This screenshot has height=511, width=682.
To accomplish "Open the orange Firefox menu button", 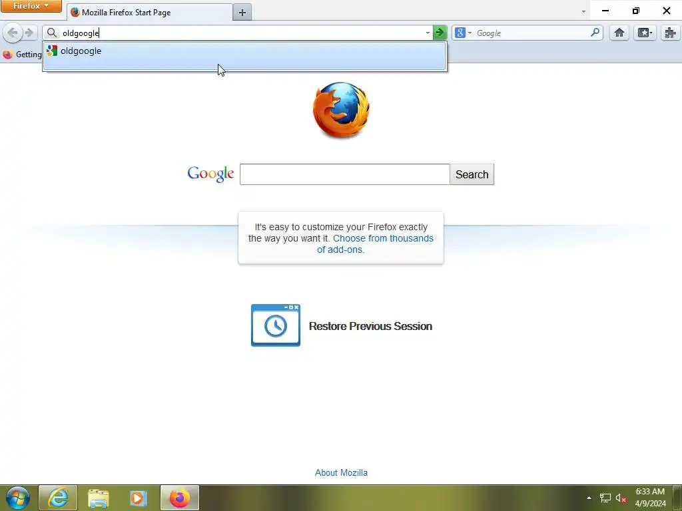I will click(x=31, y=6).
